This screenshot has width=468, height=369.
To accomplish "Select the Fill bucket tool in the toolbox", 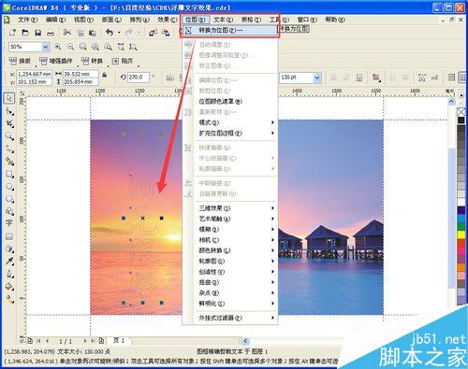I will 9,286.
